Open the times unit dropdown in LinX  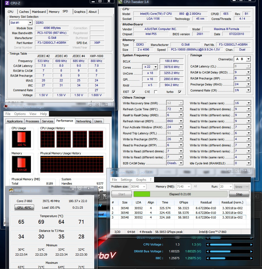pyautogui.click(x=242, y=187)
